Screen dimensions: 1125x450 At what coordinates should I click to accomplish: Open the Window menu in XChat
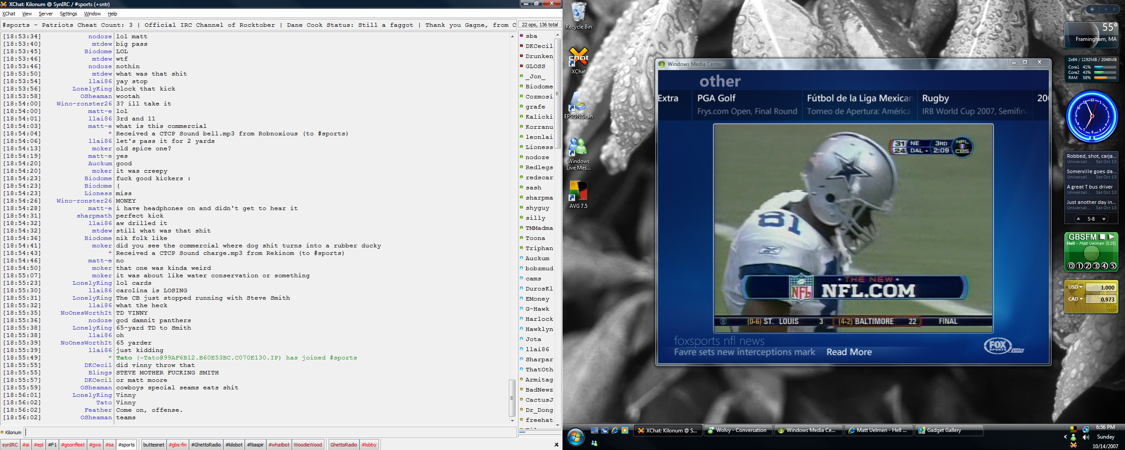(92, 14)
